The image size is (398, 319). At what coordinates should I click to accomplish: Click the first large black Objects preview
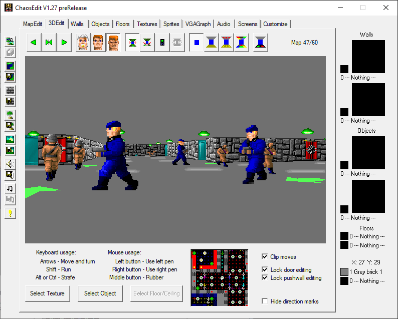368,153
